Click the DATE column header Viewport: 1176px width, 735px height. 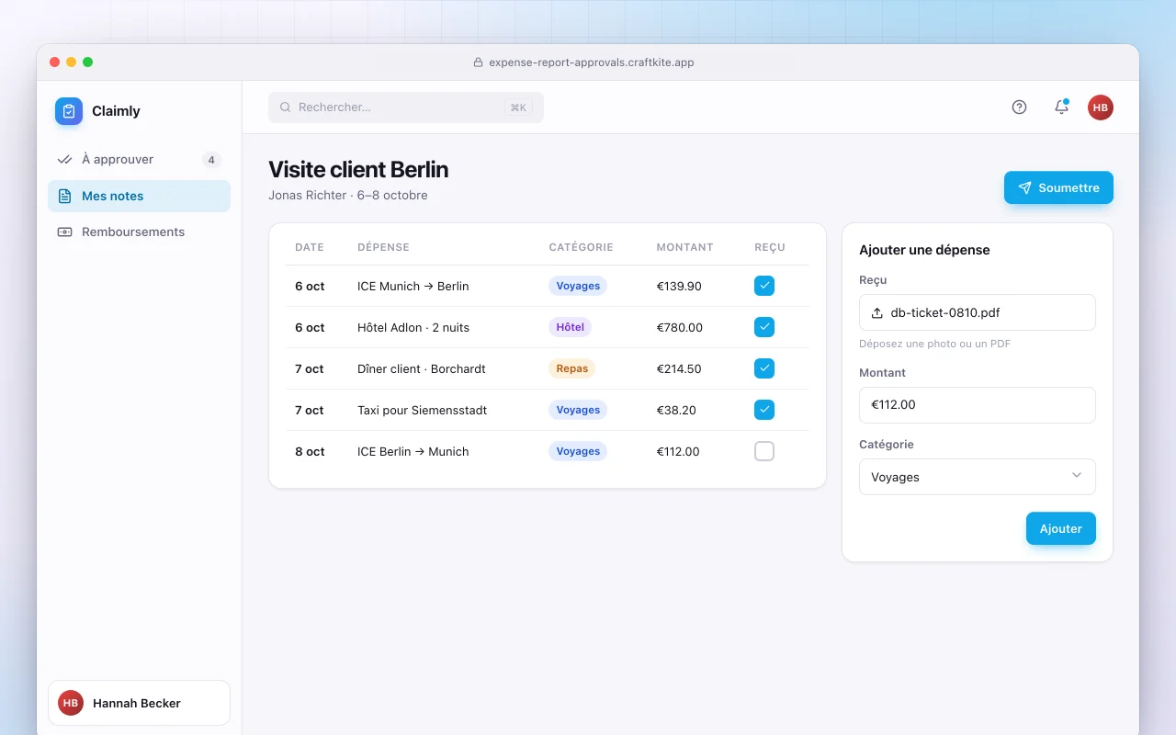click(310, 247)
